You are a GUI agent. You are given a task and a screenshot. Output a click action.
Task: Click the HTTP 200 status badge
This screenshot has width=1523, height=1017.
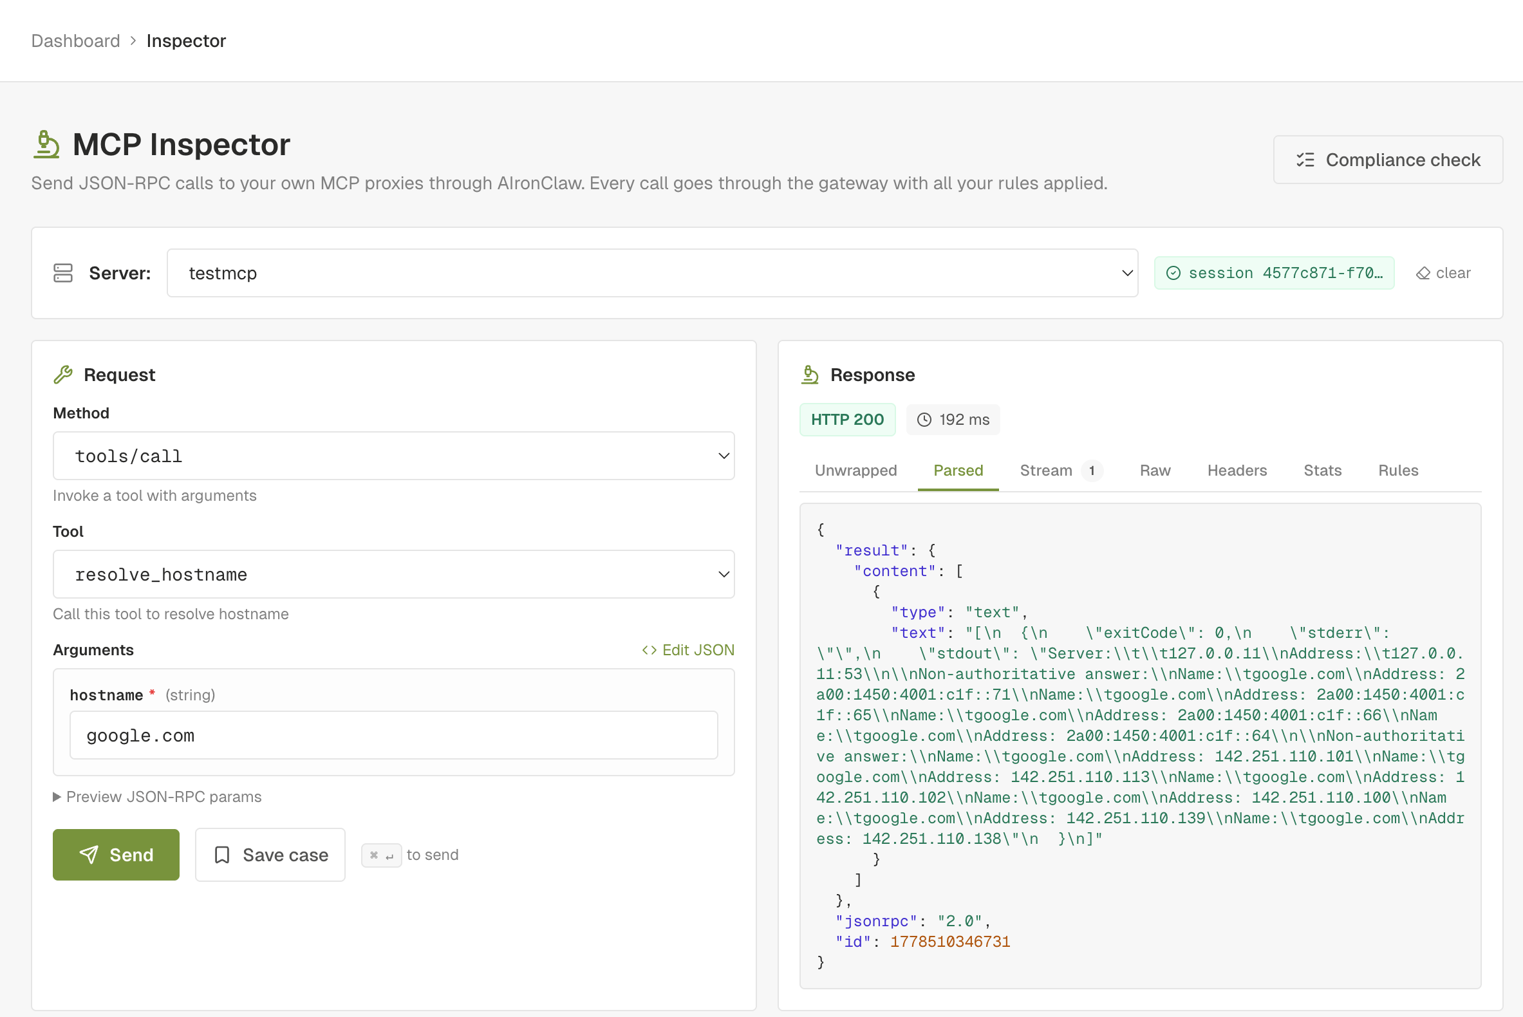coord(847,420)
